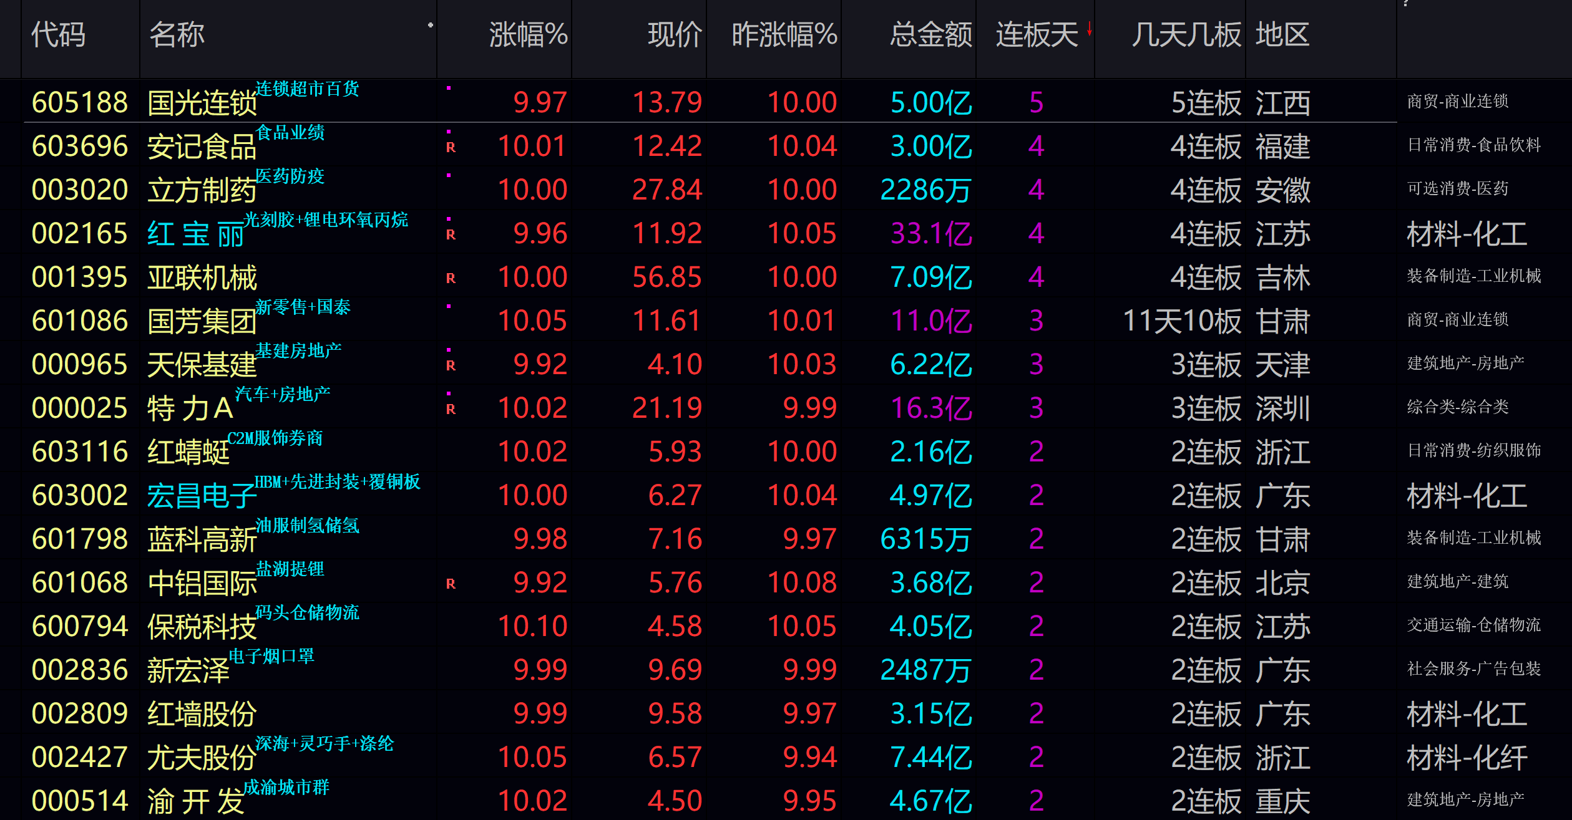Click the 地区 column header

(x=1282, y=34)
